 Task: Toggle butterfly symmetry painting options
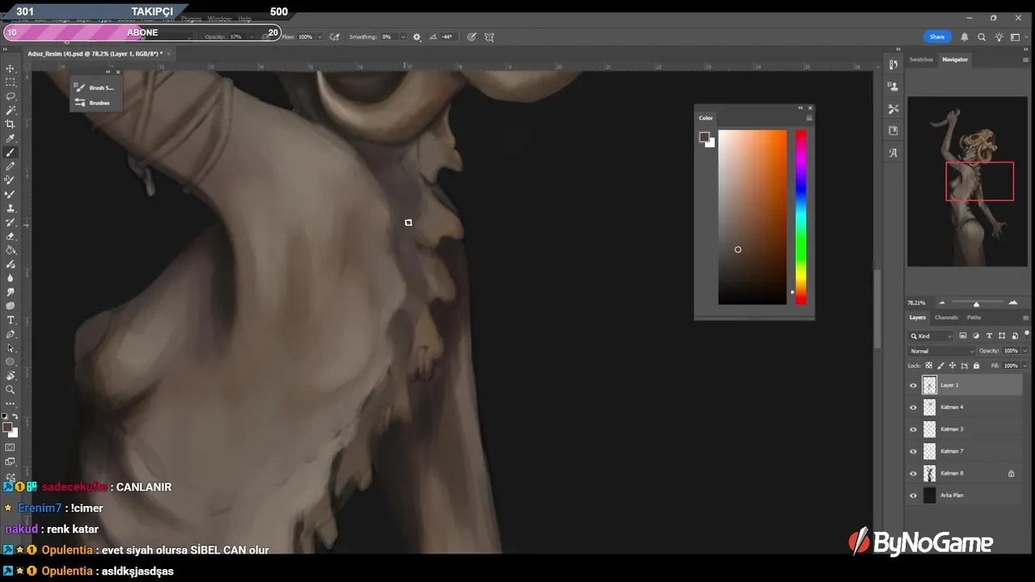[x=489, y=36]
